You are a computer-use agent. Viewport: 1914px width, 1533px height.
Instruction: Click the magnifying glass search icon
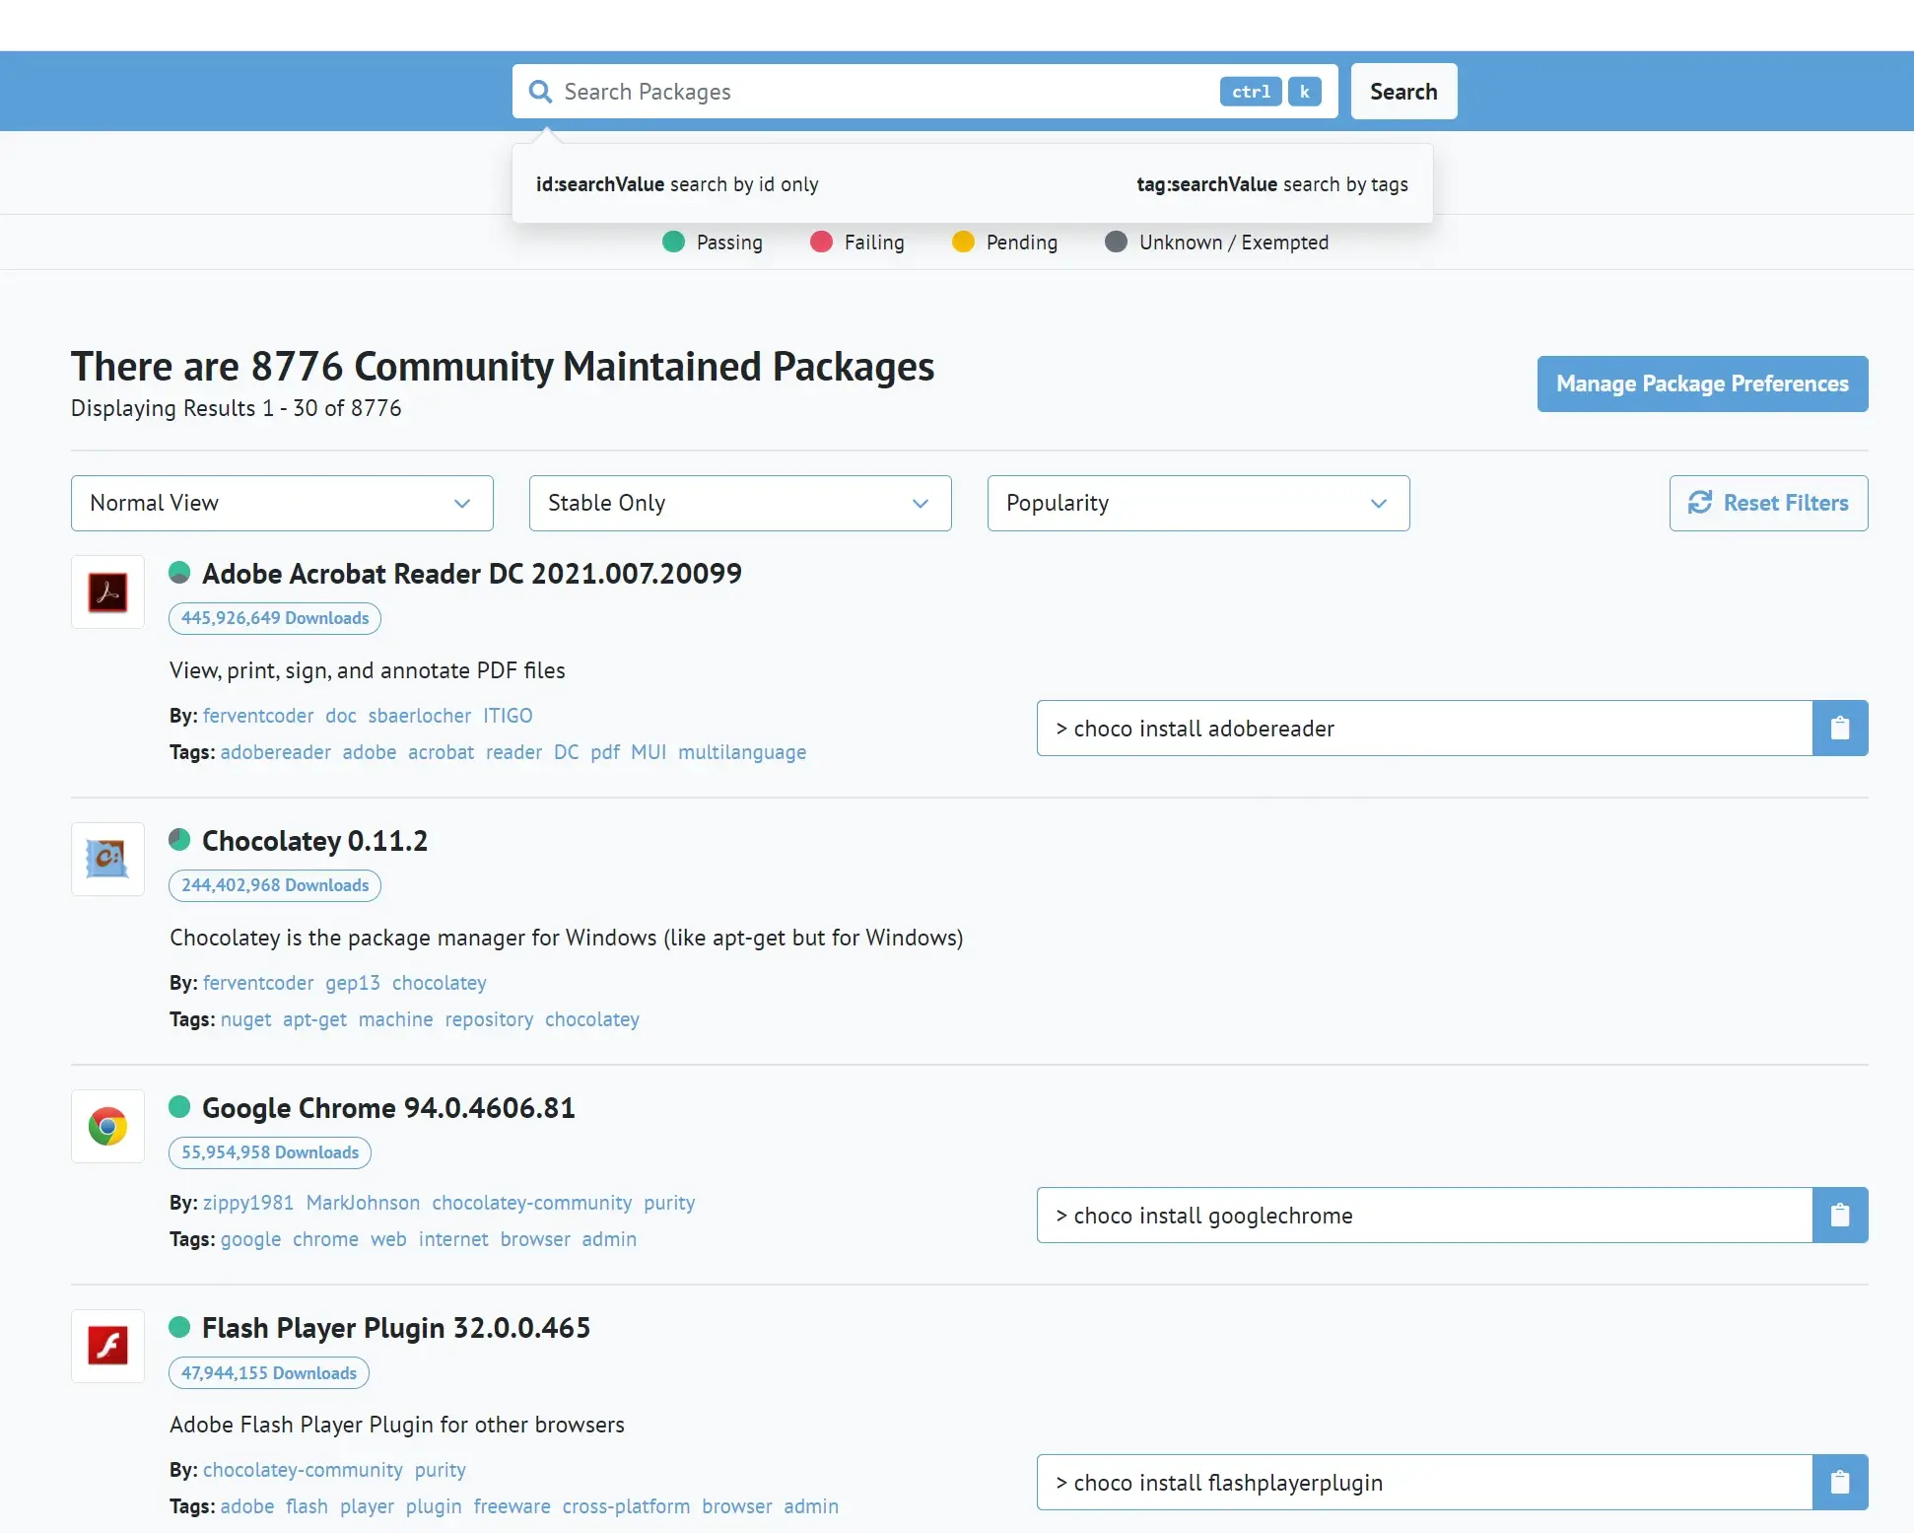(x=540, y=92)
